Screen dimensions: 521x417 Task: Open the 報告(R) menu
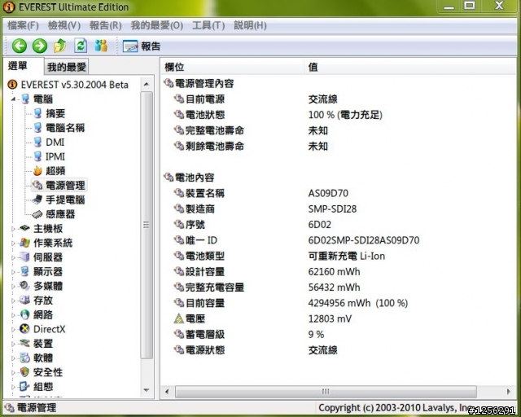(105, 25)
